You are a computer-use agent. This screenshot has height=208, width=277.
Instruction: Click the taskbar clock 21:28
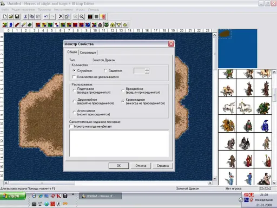(x=264, y=195)
